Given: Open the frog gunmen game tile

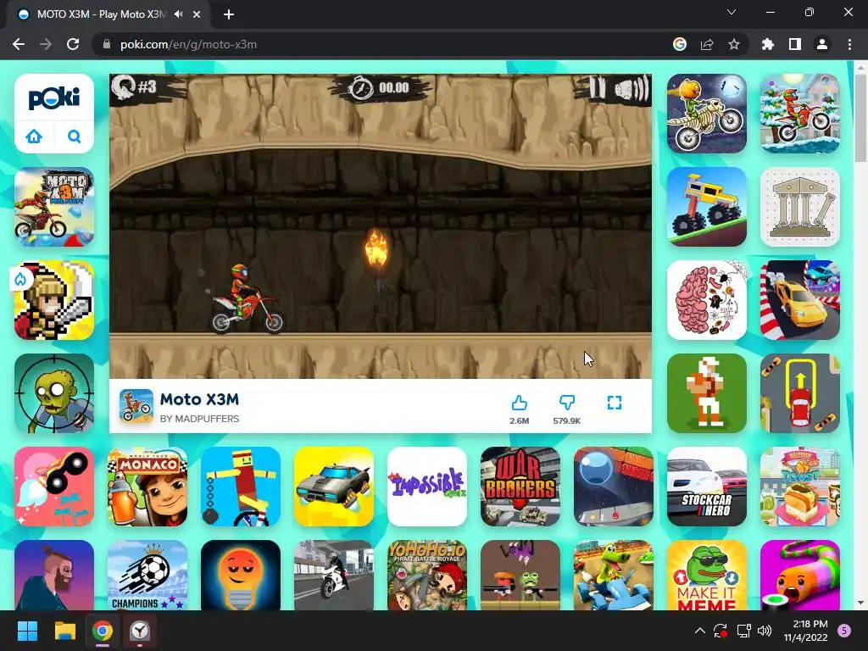Looking at the screenshot, I should pos(520,576).
